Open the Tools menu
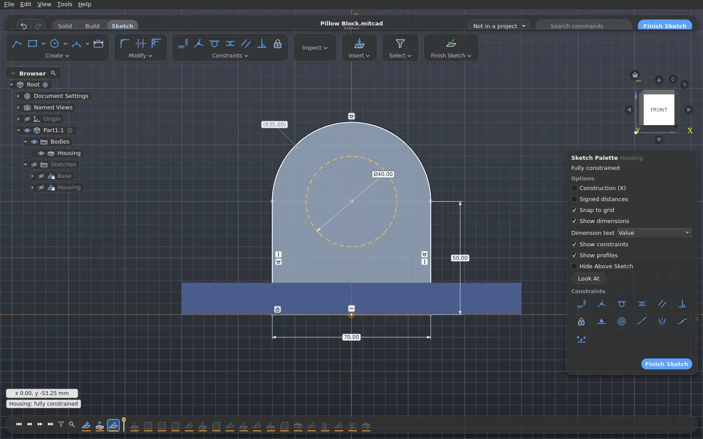 coord(65,4)
